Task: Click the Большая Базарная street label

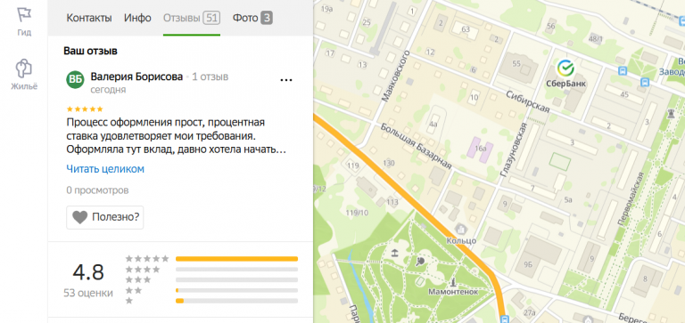Action: (415, 147)
